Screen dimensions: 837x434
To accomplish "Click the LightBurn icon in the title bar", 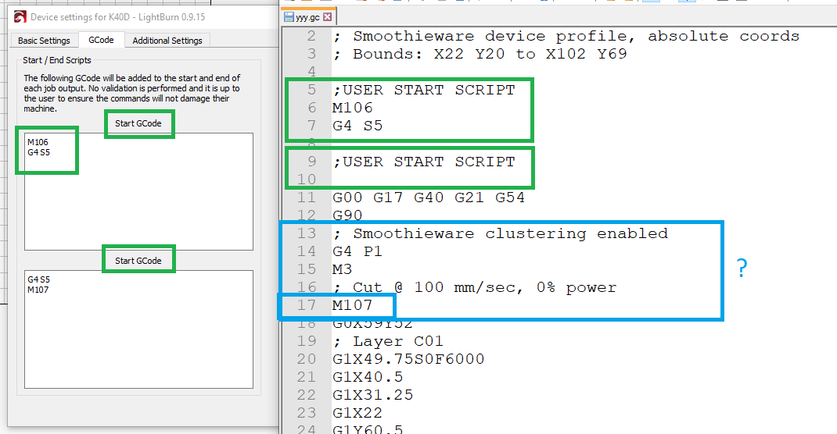I will click(x=19, y=16).
